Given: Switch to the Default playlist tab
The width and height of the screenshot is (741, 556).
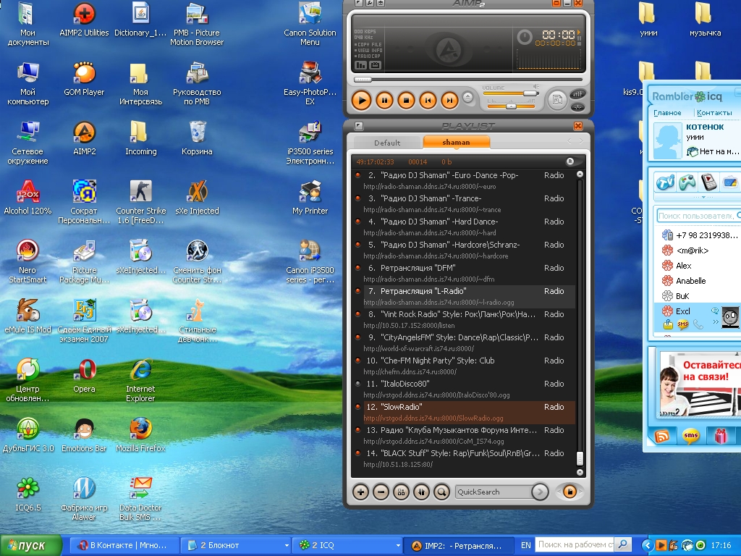Looking at the screenshot, I should (387, 143).
